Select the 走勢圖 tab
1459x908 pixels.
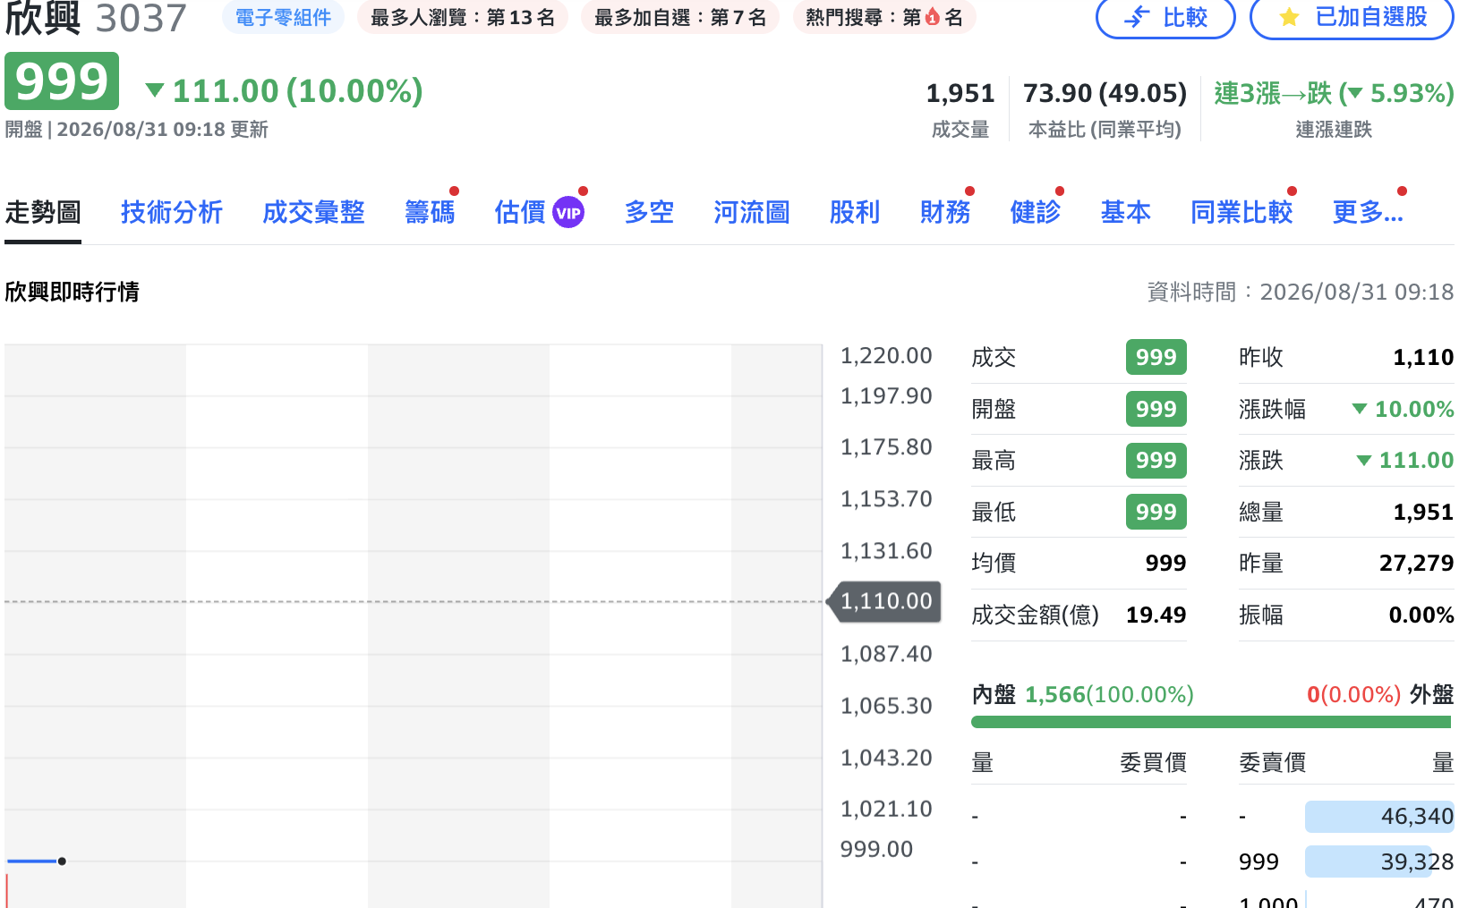[x=43, y=213]
